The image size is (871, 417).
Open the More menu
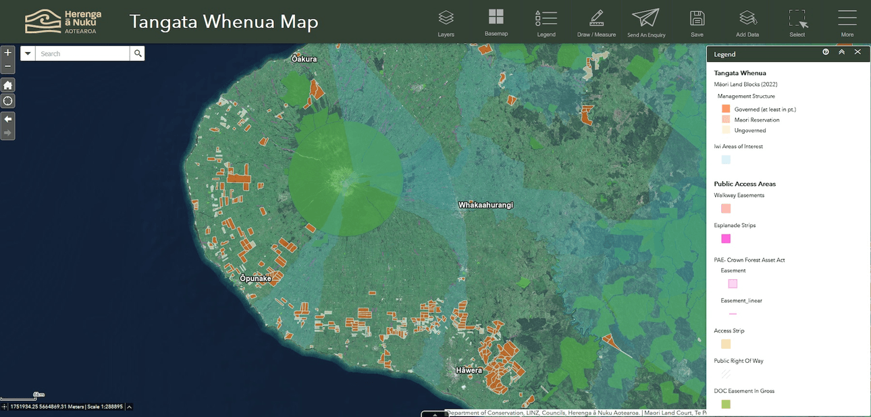pyautogui.click(x=847, y=22)
